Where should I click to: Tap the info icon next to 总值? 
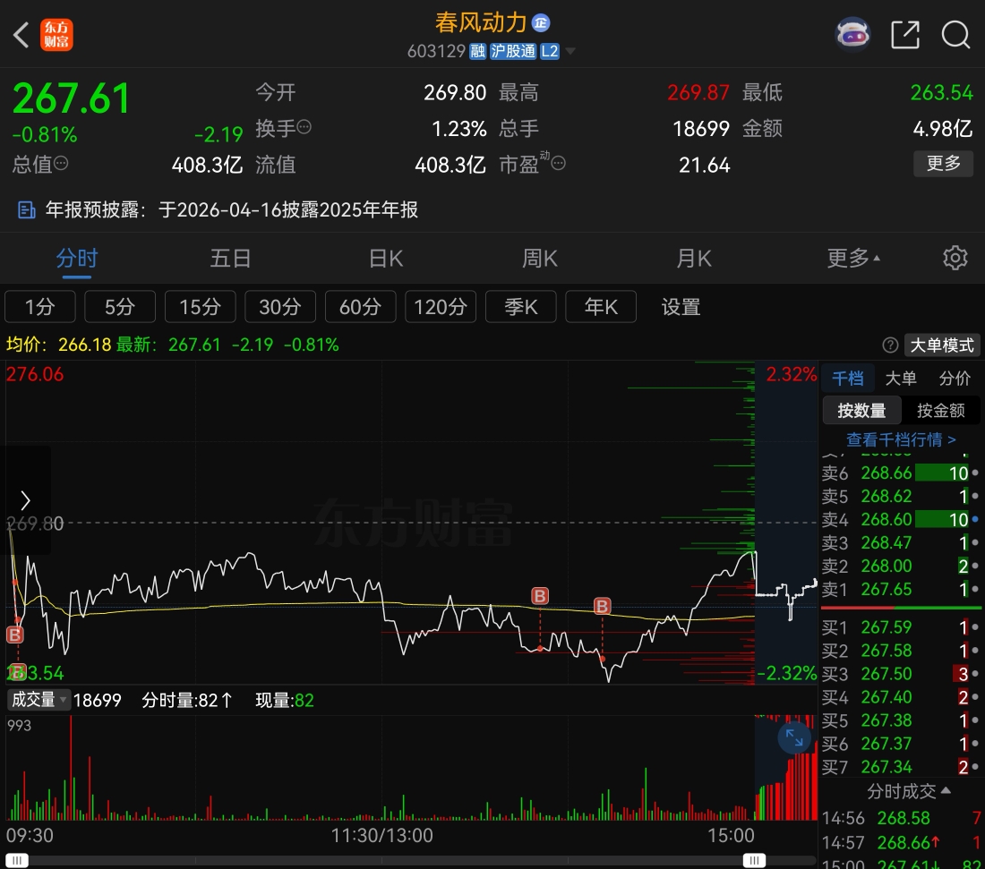click(x=61, y=163)
